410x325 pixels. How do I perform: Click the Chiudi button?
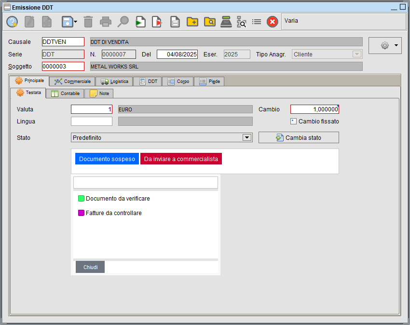90,267
